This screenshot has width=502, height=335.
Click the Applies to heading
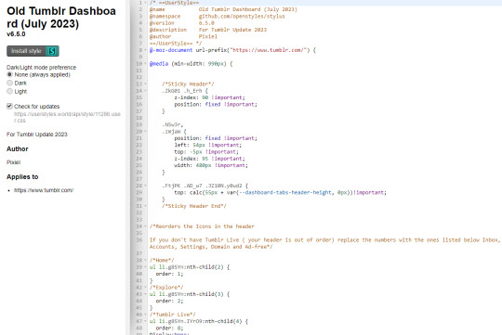[x=22, y=176]
